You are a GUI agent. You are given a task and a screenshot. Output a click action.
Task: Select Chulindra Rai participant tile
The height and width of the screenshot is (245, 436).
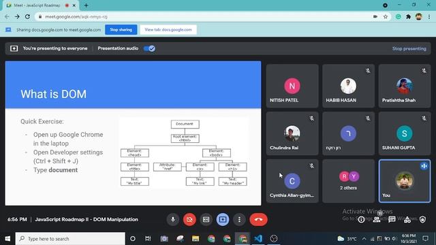click(292, 133)
